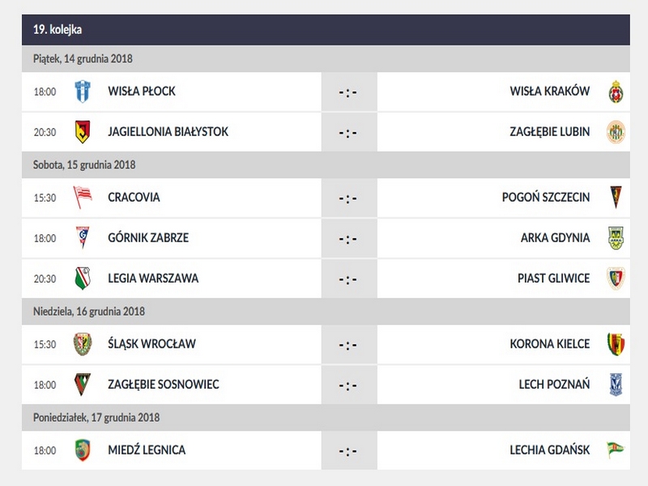Click the Lechia Gdańsk pennant crest
Image resolution: width=648 pixels, height=486 pixels.
tap(616, 450)
